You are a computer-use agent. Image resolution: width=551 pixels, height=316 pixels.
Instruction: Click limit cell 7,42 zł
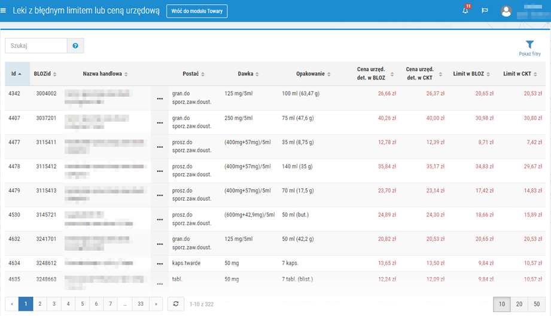pyautogui.click(x=534, y=142)
